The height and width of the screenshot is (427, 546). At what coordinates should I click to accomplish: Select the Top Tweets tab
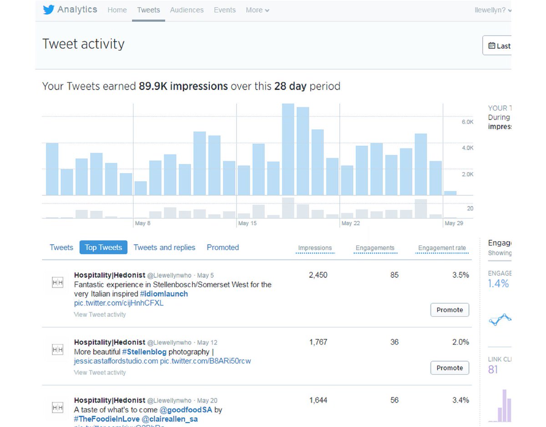point(103,247)
